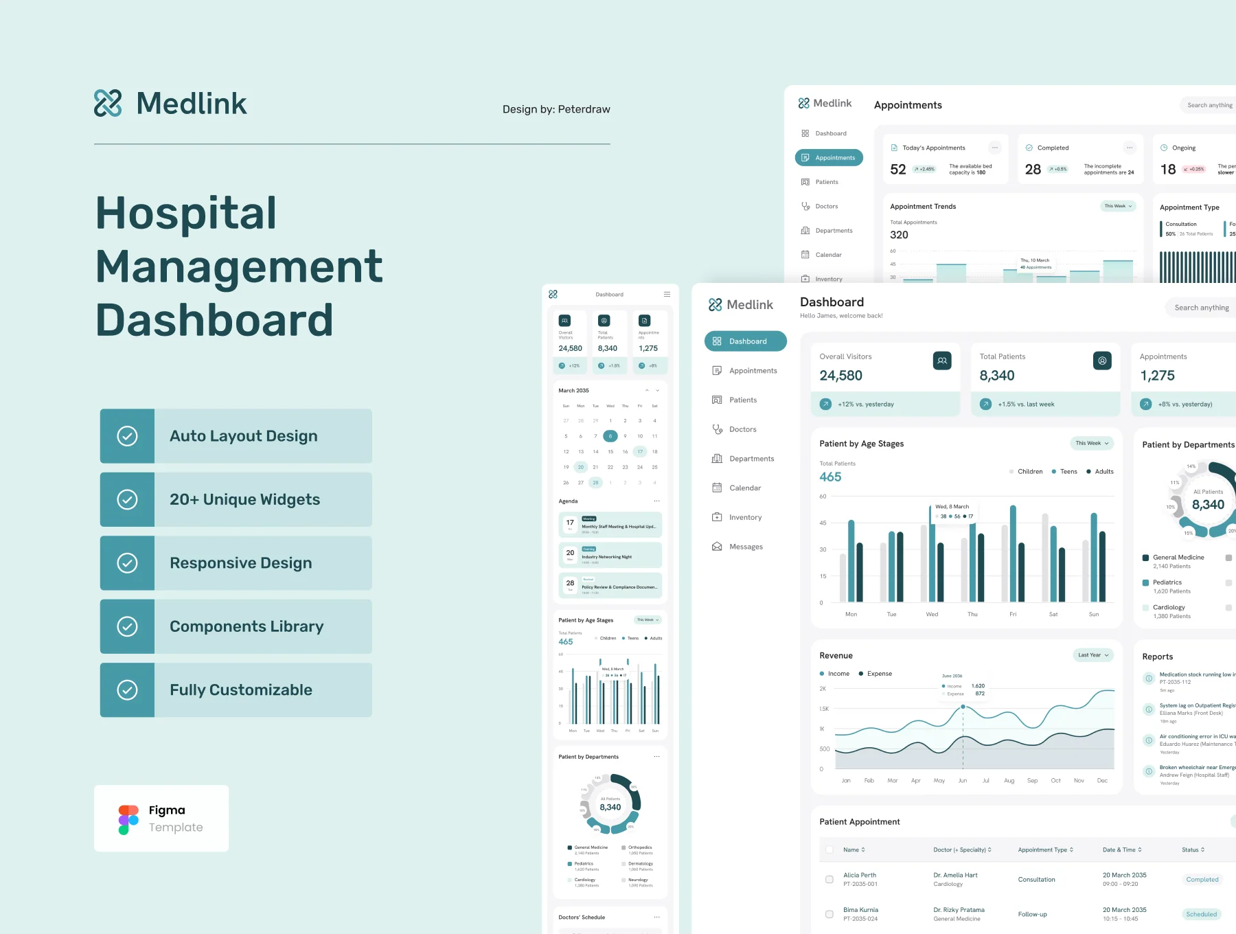The width and height of the screenshot is (1236, 934).
Task: Click the alert icon of System lag report
Action: (x=1148, y=709)
